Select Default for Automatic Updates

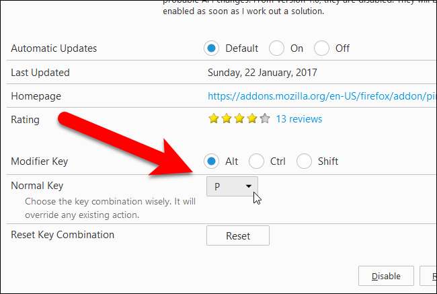tap(211, 48)
